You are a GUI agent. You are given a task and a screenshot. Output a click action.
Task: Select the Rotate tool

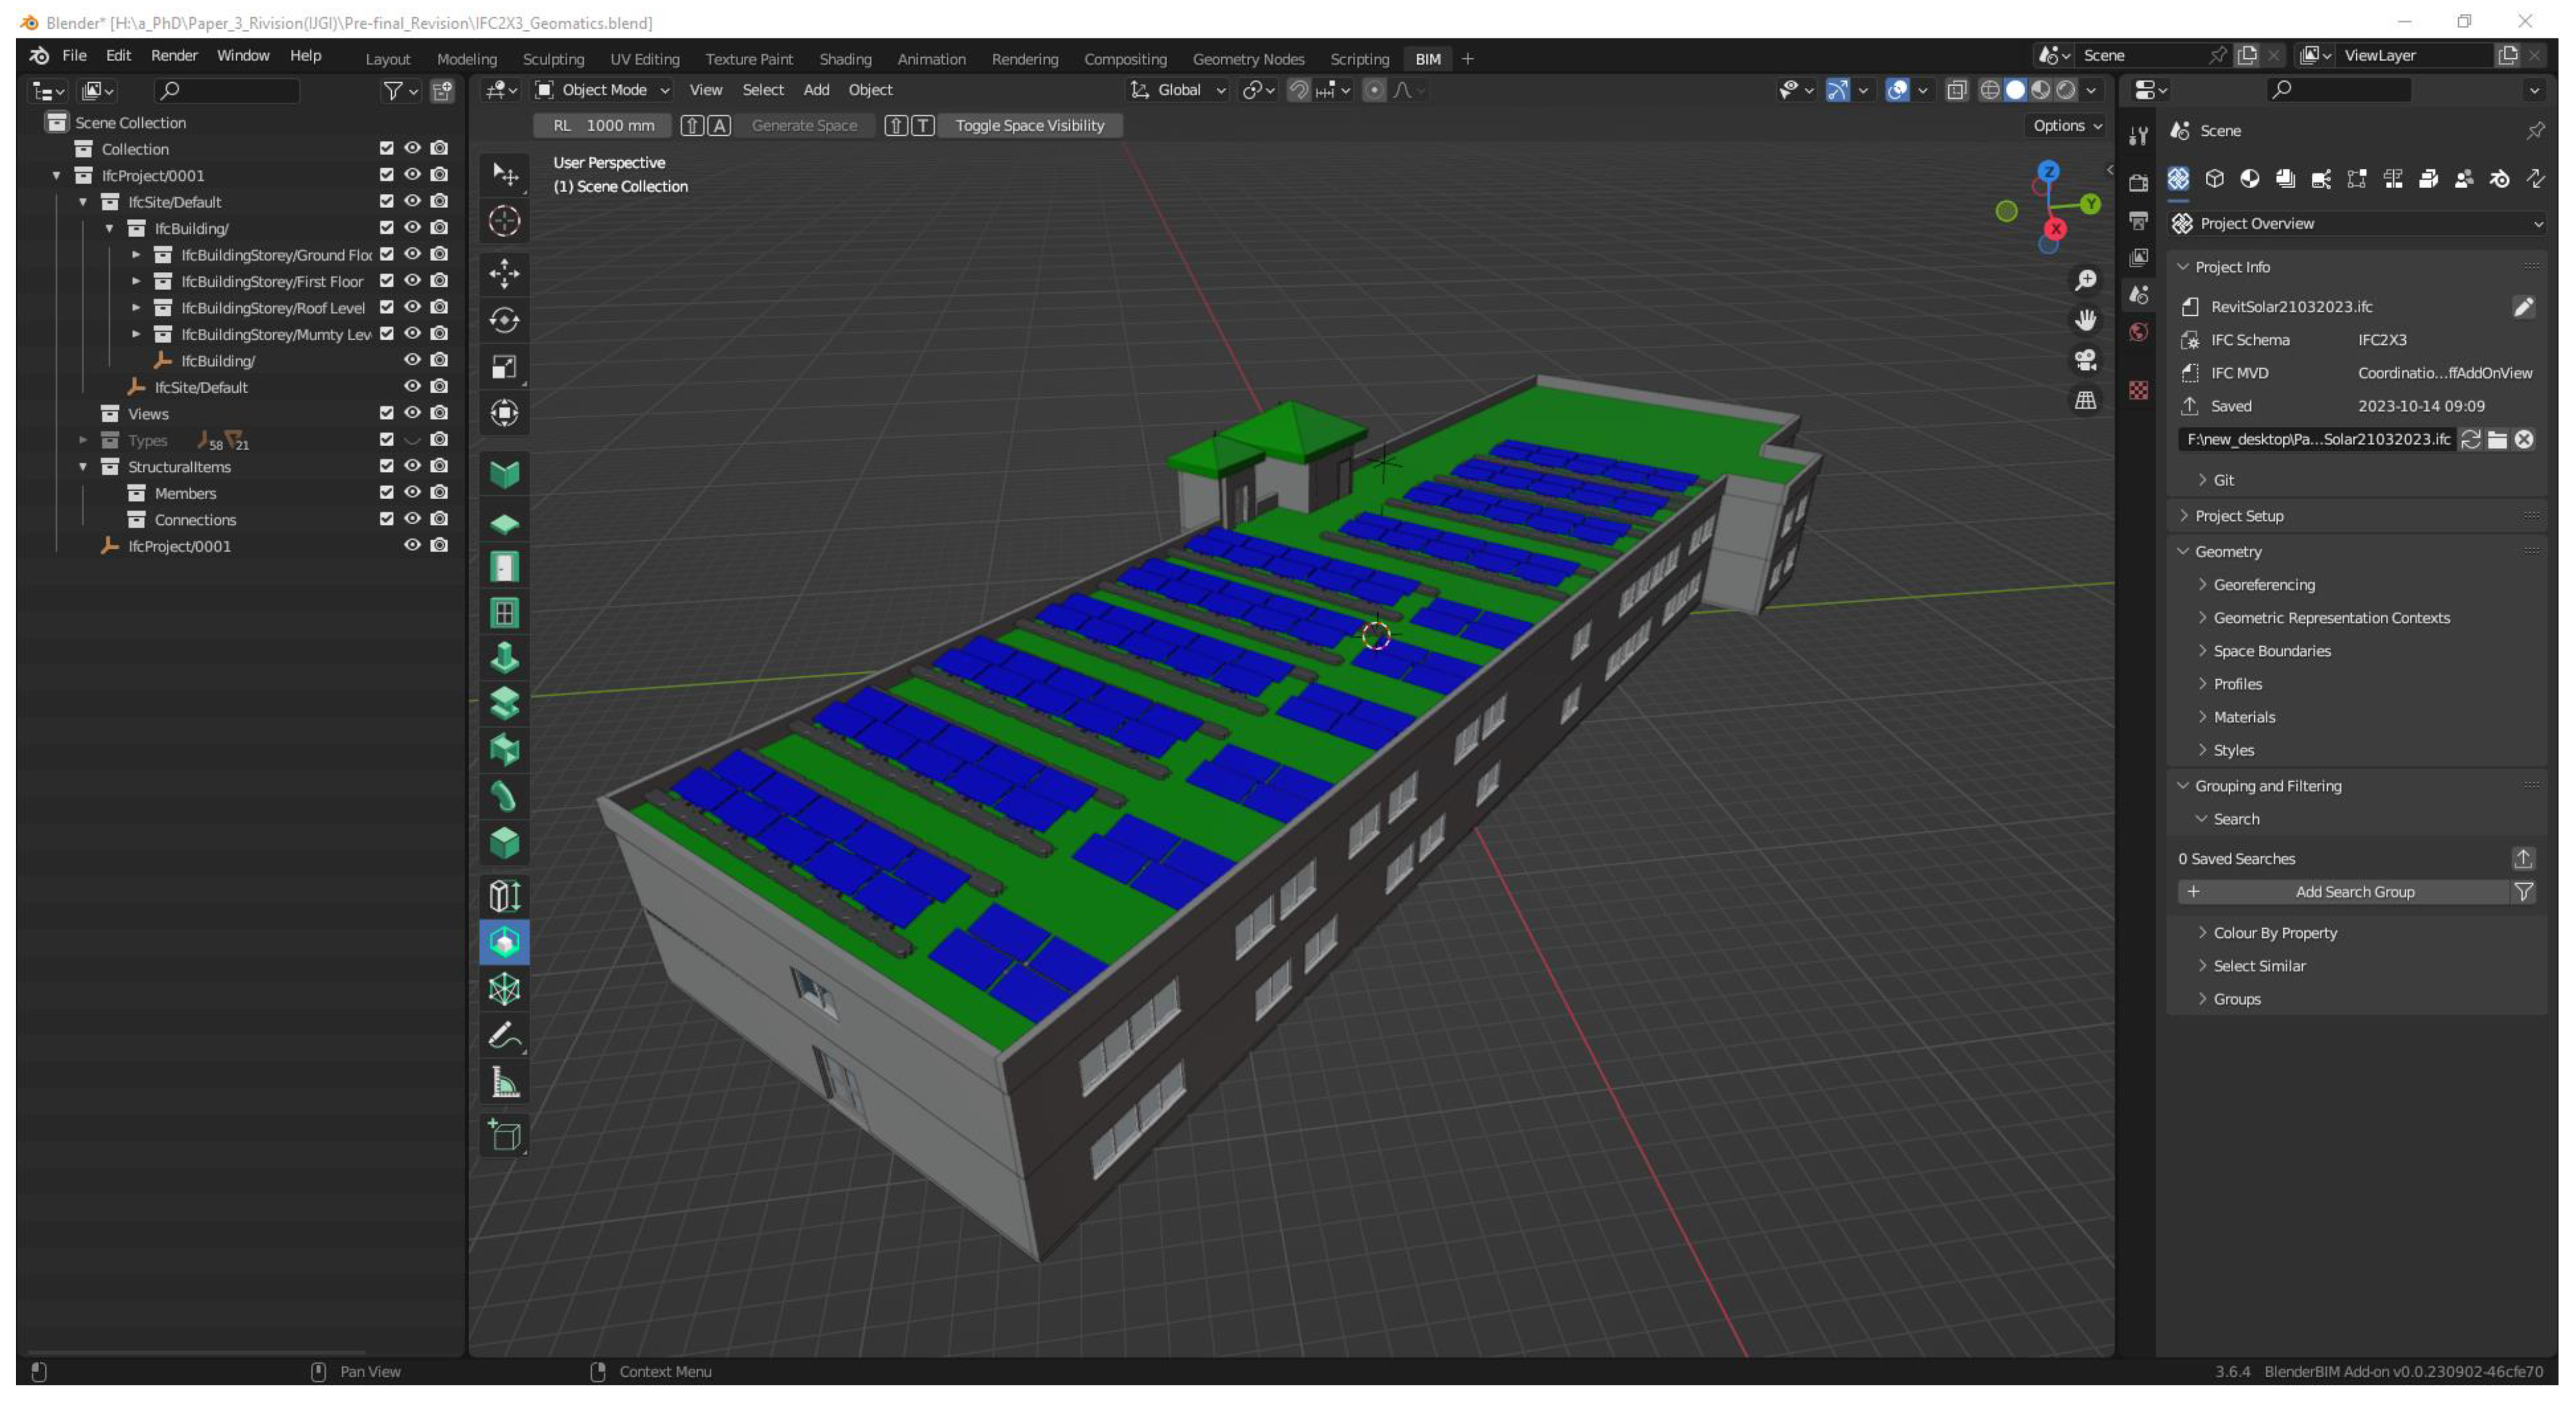pos(504,320)
